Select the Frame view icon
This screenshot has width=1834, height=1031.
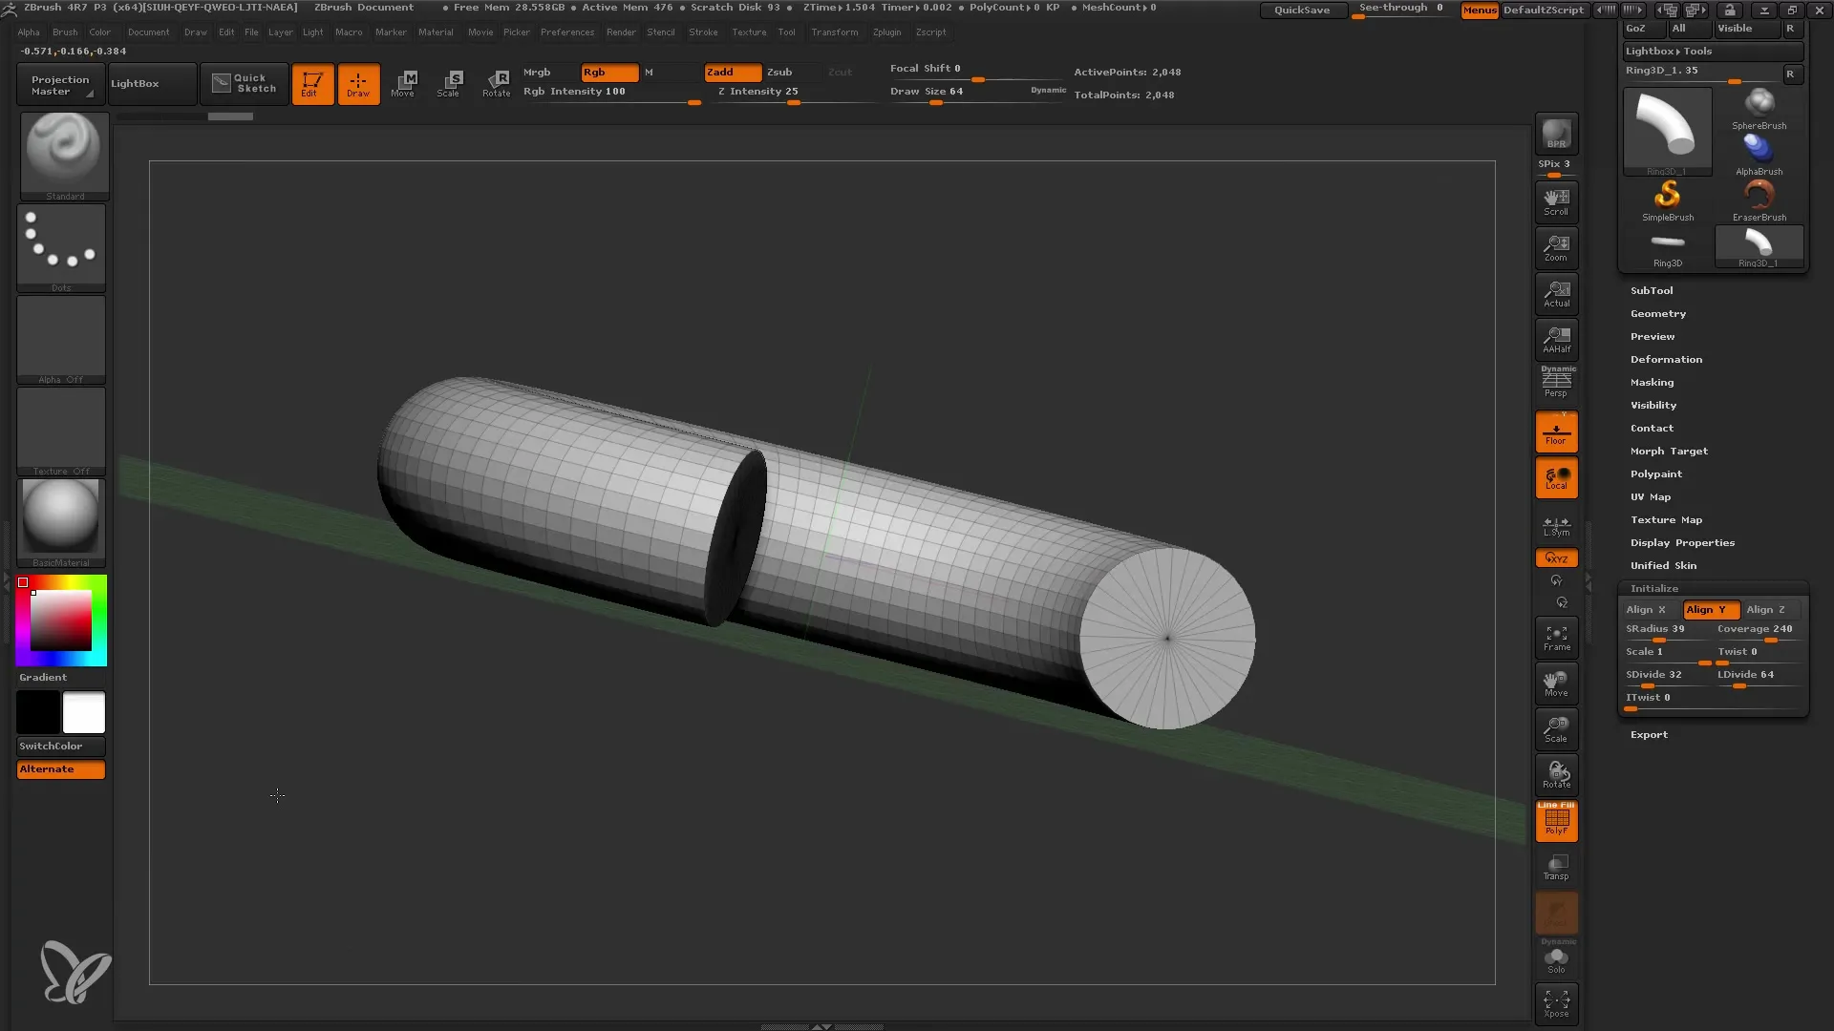pyautogui.click(x=1556, y=637)
